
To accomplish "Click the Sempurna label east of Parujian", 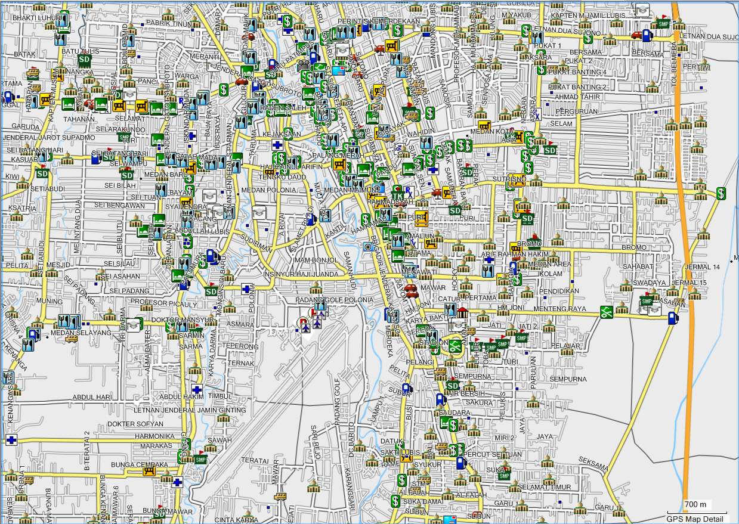I will coord(568,379).
